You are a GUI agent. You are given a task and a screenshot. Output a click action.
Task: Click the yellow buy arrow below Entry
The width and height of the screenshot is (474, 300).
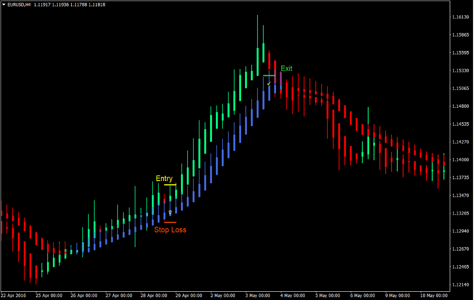click(170, 212)
